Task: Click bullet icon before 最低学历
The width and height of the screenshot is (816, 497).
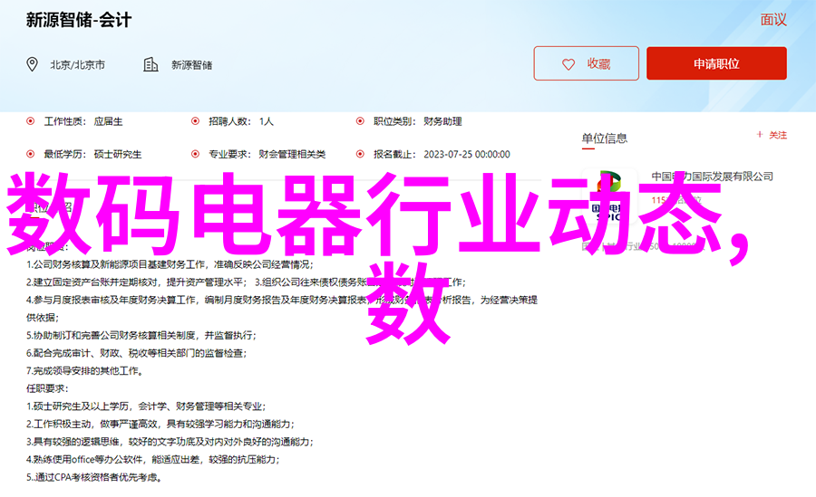Action: point(31,154)
